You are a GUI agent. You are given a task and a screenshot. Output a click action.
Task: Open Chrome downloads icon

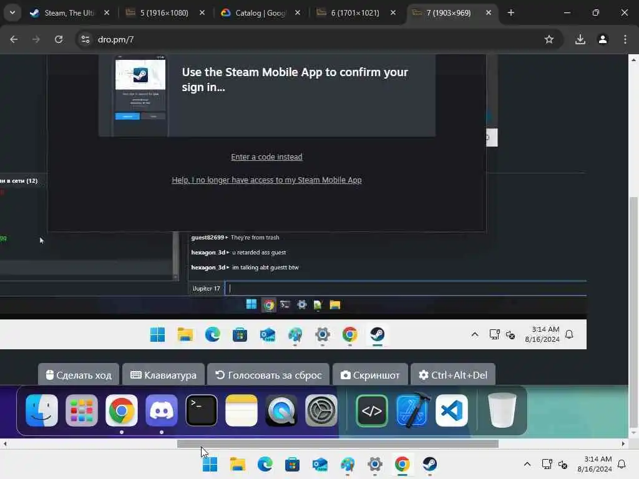pos(580,39)
